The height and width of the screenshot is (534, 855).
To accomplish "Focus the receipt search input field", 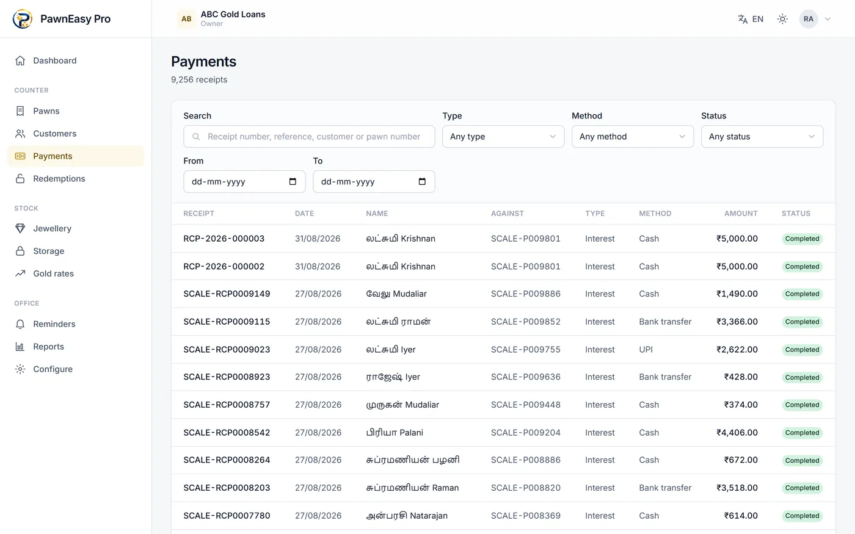I will pos(309,137).
